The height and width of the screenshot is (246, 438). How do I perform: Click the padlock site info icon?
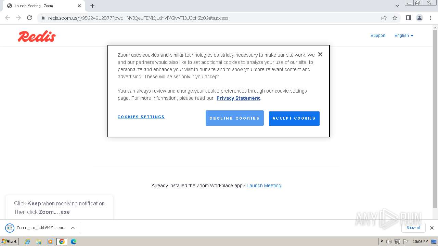coord(43,18)
